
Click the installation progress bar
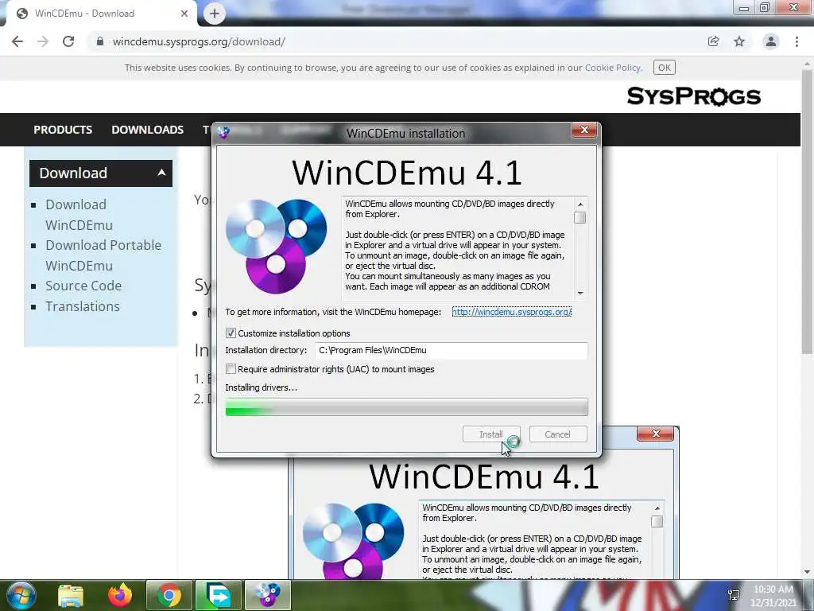[406, 407]
